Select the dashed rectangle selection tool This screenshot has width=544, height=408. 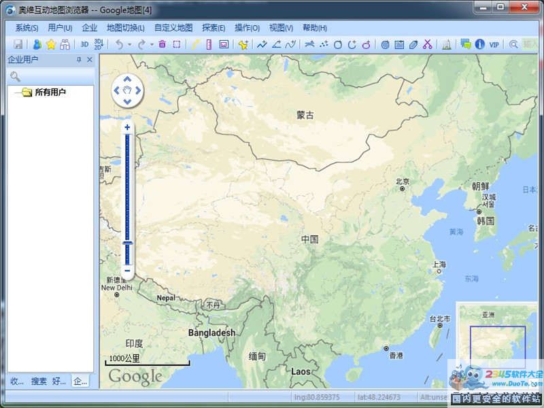tap(176, 44)
